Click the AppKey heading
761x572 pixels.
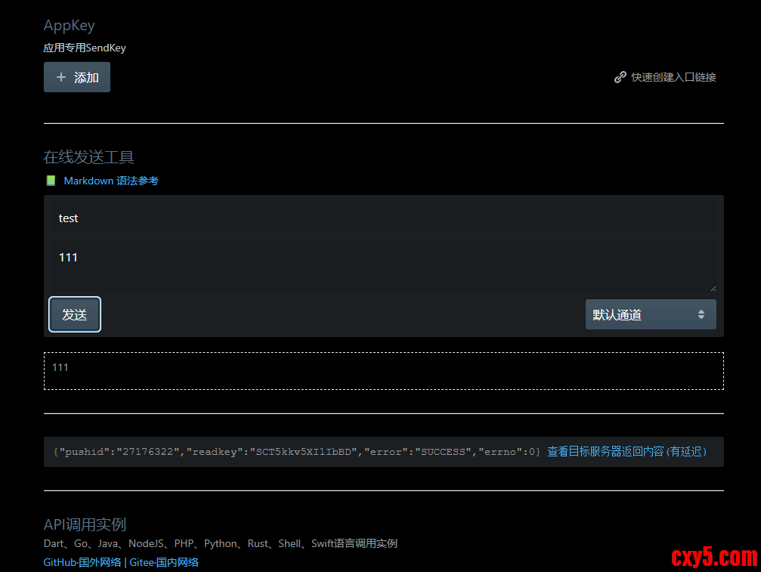70,25
